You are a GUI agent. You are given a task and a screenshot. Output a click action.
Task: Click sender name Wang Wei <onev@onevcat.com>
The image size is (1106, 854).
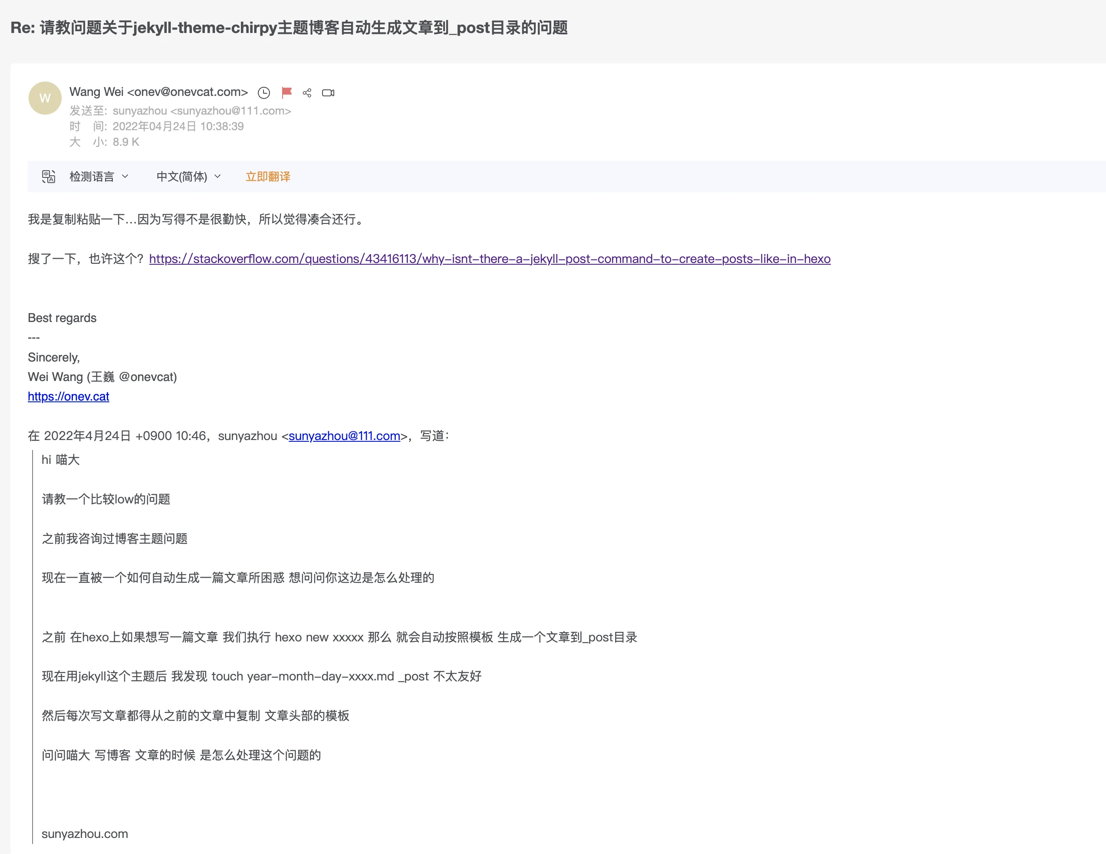click(158, 92)
